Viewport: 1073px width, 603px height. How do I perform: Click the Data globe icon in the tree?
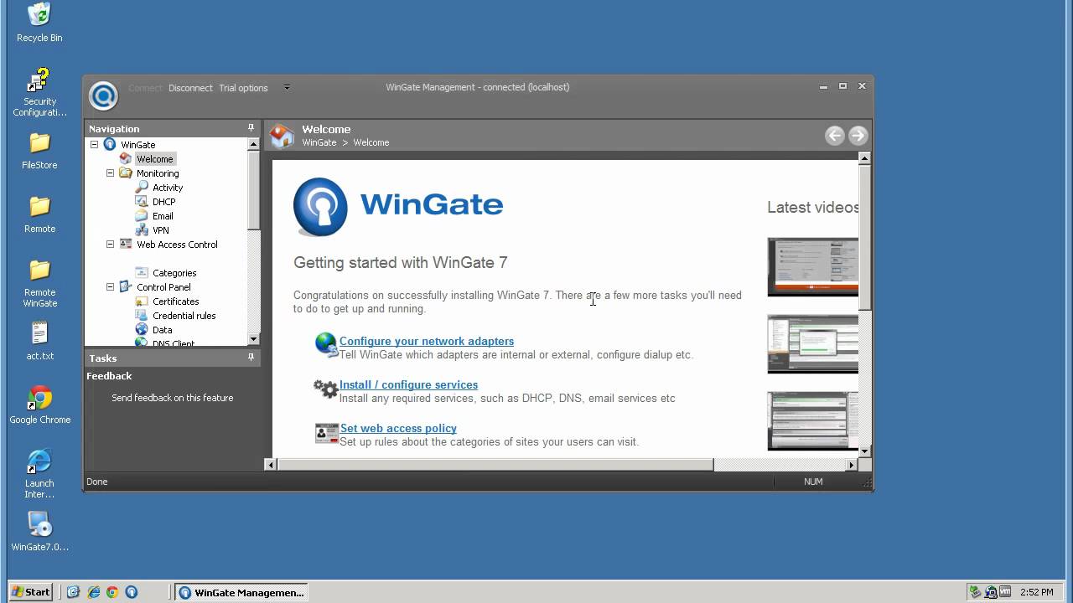click(x=142, y=330)
